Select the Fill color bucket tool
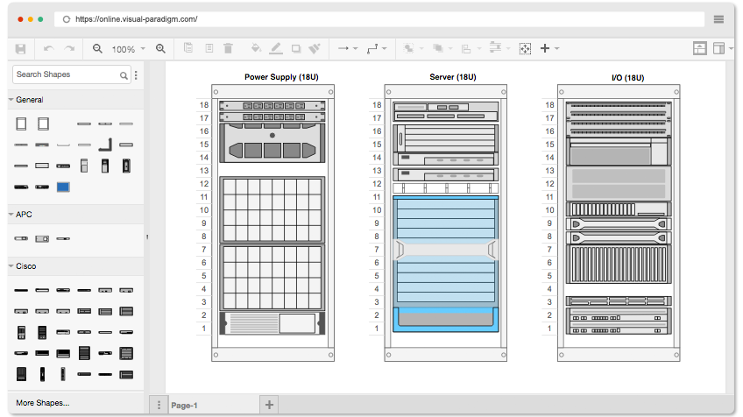 256,48
